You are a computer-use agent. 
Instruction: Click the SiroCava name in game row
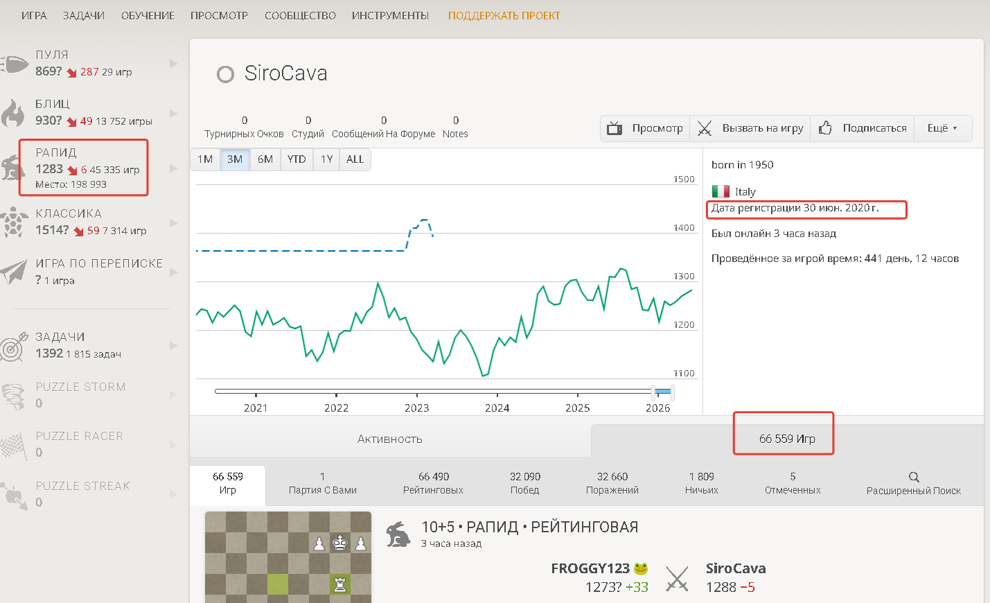click(x=736, y=568)
